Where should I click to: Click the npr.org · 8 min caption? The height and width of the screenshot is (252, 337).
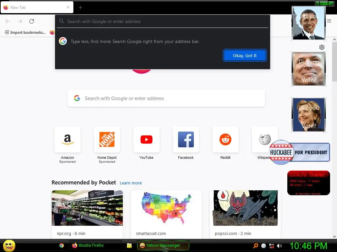point(71,234)
